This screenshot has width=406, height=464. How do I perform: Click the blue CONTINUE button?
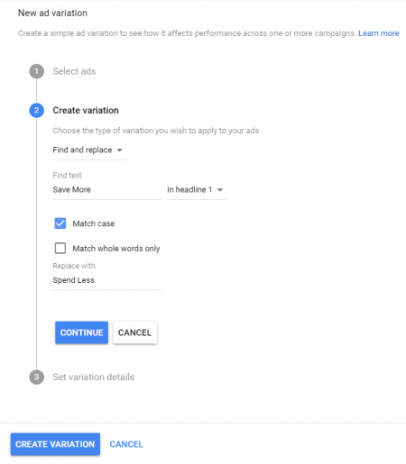(x=81, y=332)
